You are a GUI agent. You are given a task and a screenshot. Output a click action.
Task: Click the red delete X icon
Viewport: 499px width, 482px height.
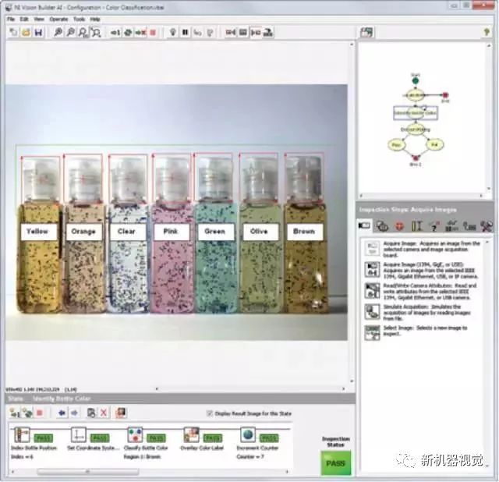103,413
